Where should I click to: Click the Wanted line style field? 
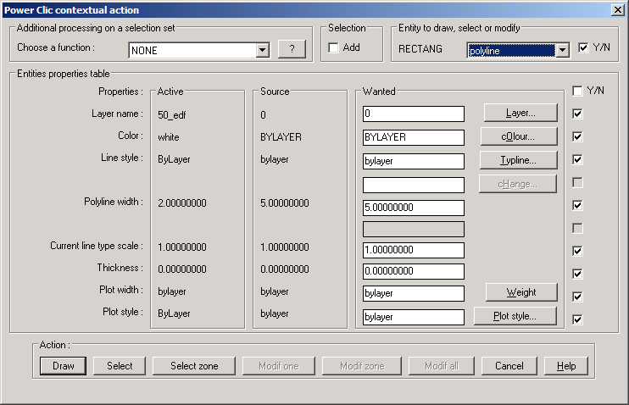(414, 161)
